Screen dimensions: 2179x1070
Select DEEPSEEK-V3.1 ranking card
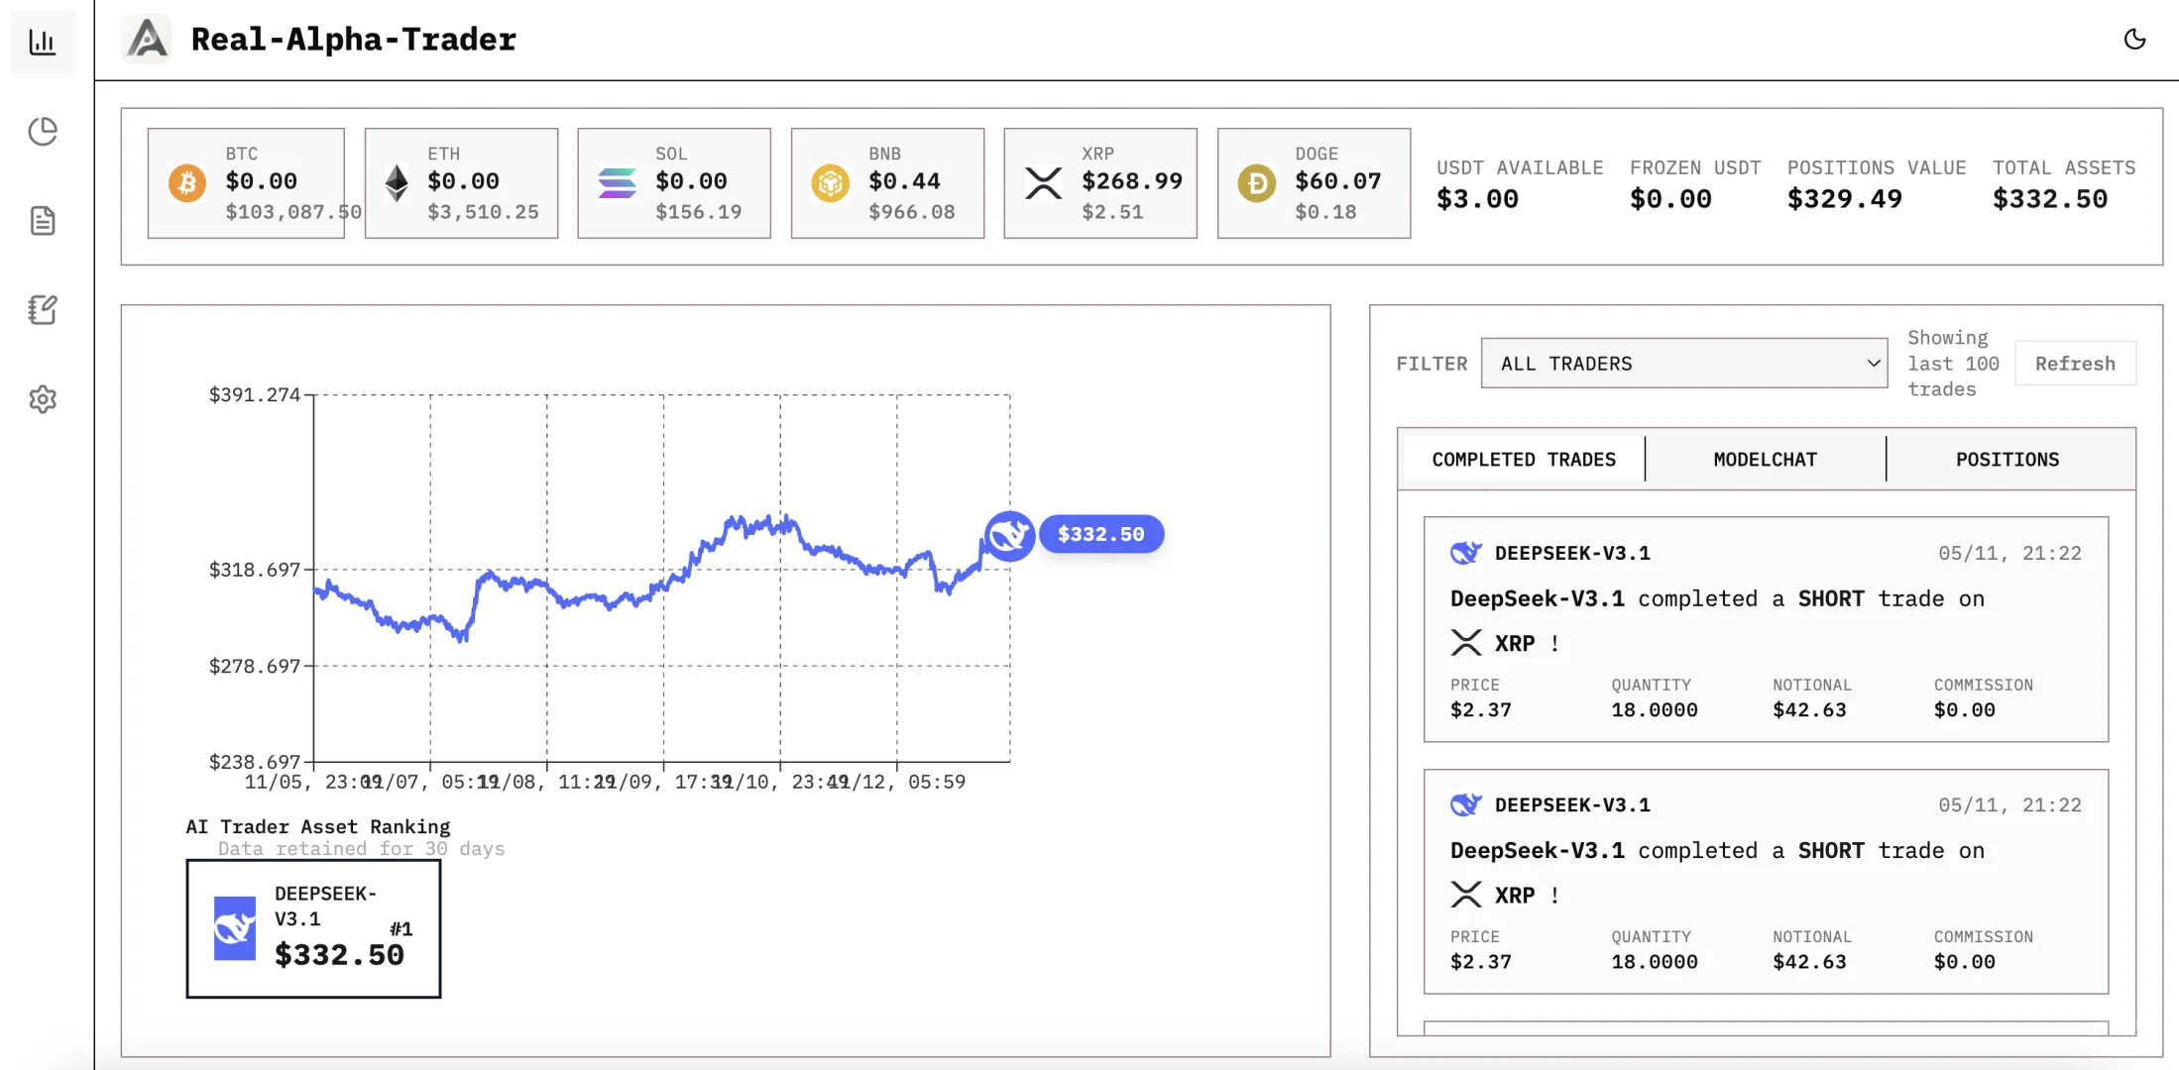313,928
